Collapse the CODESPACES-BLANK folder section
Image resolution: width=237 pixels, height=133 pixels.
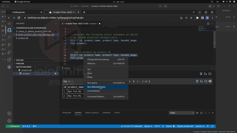31,28
